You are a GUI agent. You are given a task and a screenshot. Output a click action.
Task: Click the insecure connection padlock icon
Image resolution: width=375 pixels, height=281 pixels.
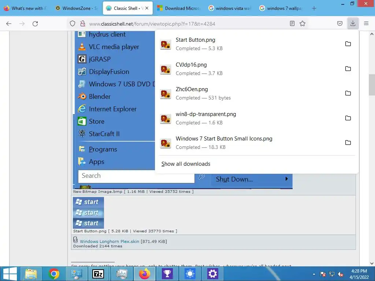point(83,23)
